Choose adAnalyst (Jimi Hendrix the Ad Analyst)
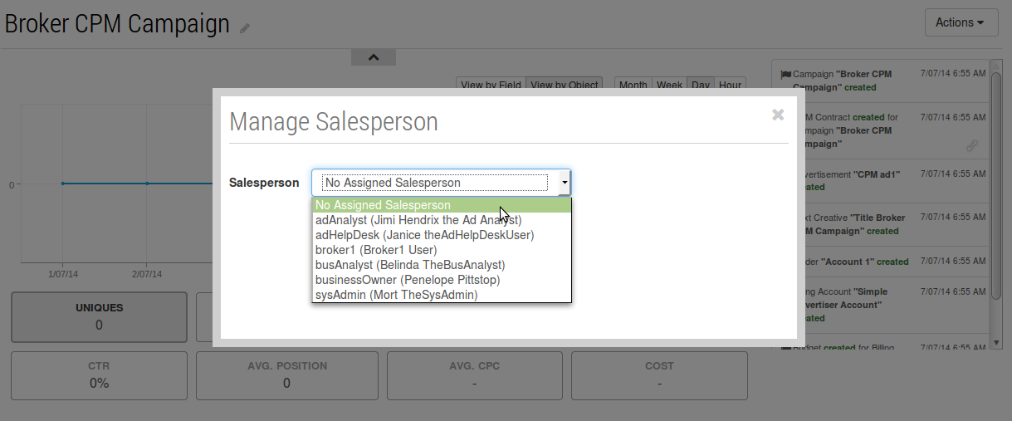Image resolution: width=1012 pixels, height=421 pixels. click(x=442, y=220)
